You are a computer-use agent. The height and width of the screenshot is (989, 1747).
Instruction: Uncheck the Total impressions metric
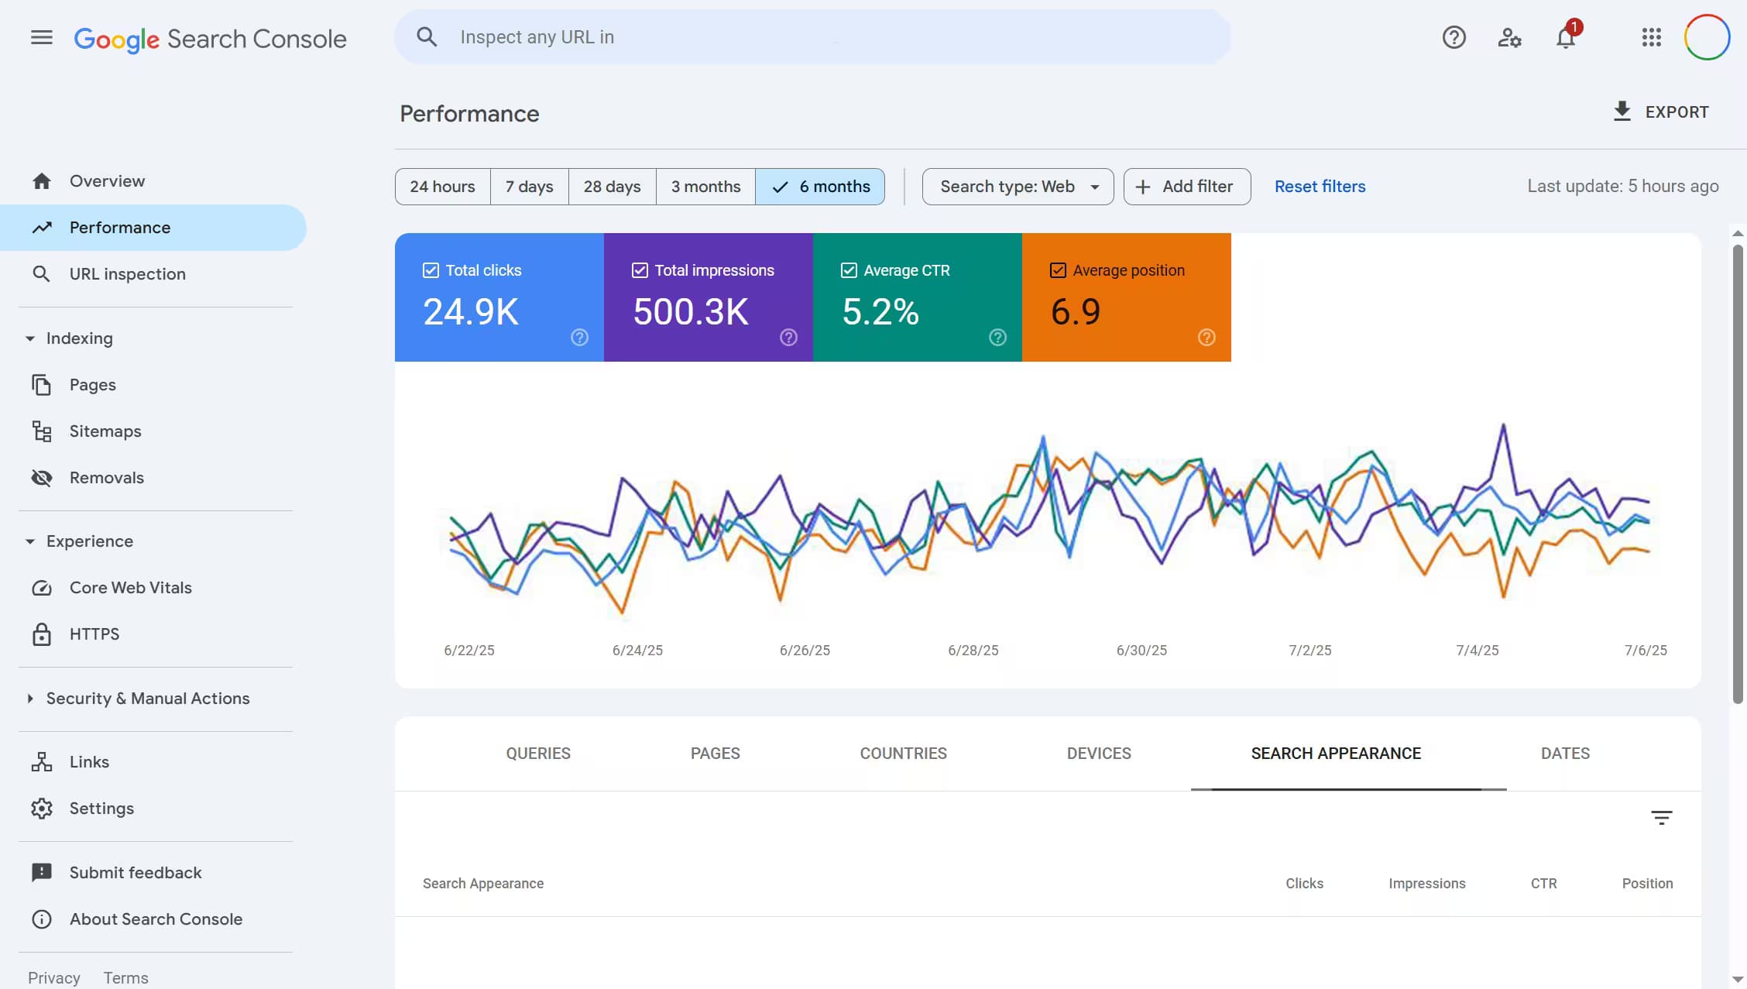tap(640, 270)
